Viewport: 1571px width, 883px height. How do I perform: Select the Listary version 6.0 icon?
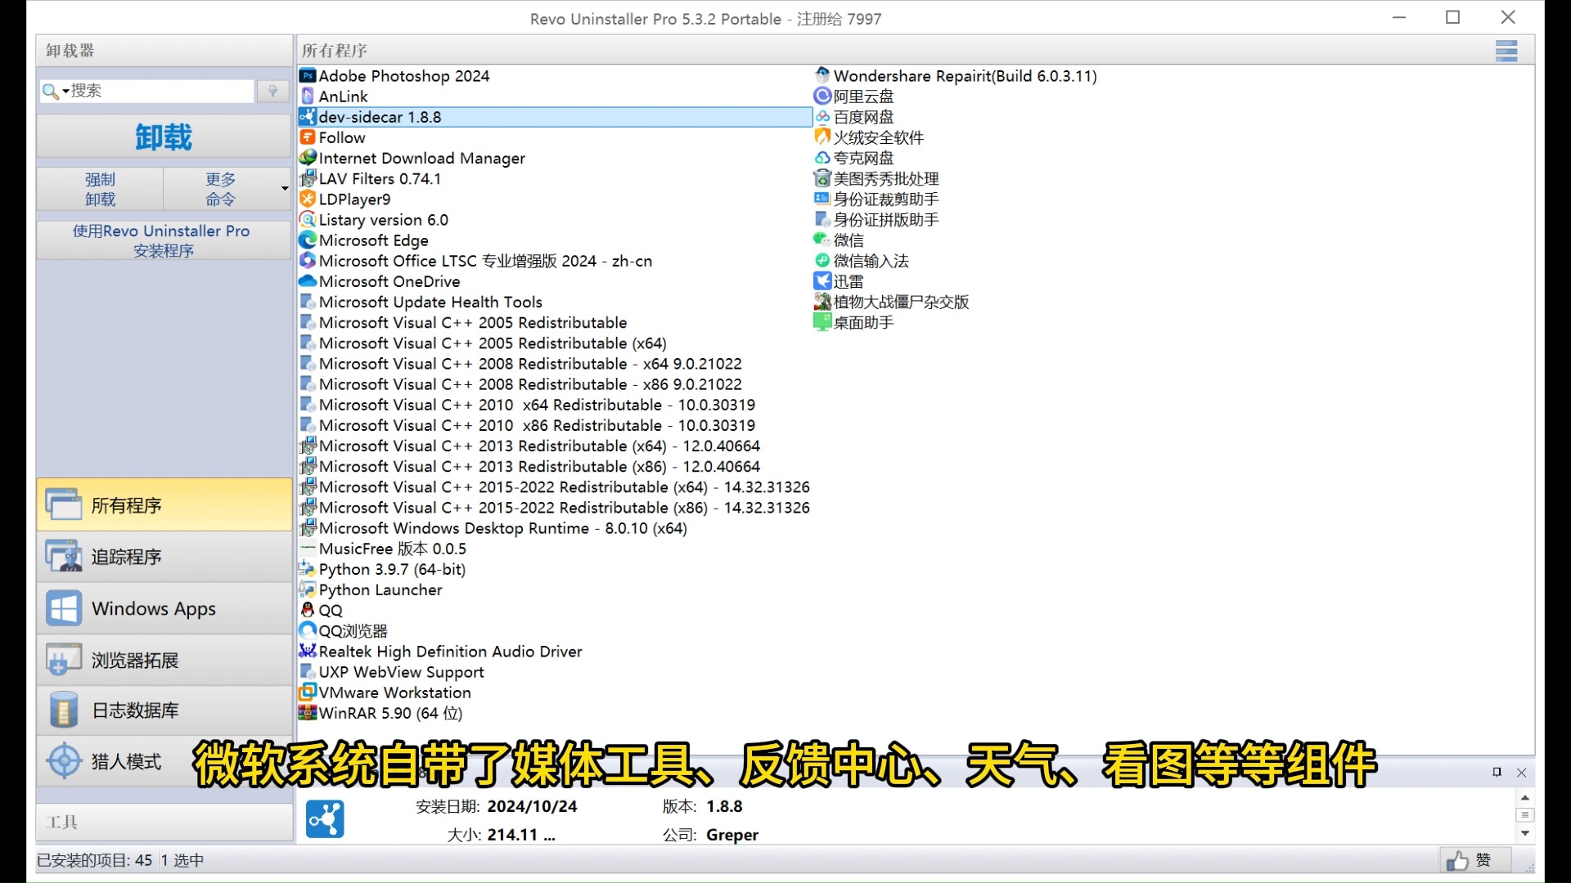coord(308,219)
